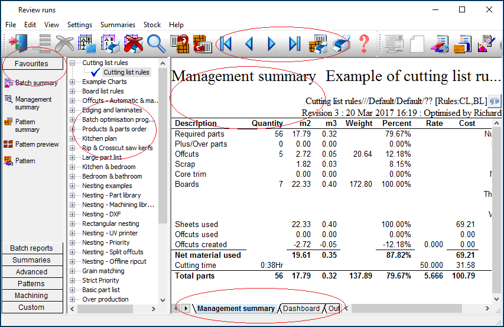Viewport: 504px width, 327px height.
Task: Switch to the Dashboard tab
Action: [301, 309]
